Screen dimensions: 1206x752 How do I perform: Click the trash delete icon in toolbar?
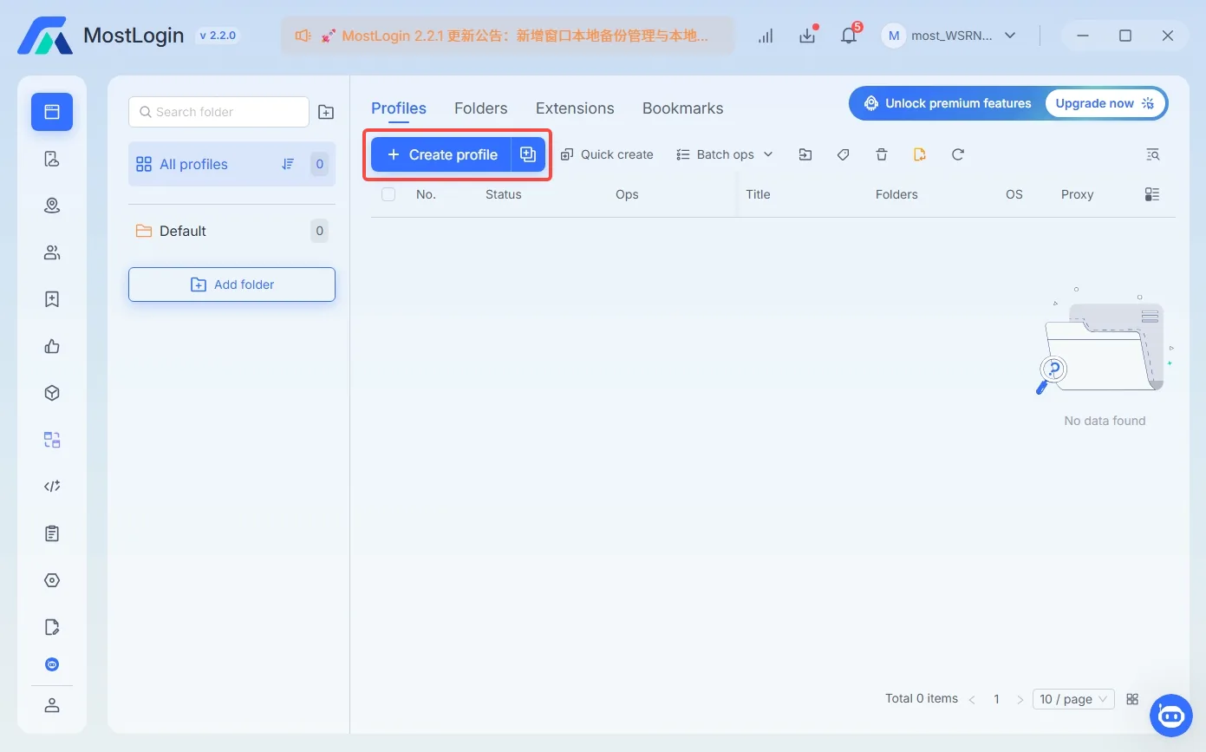point(882,154)
